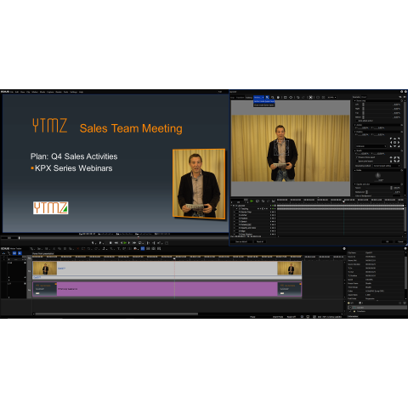
Task: Click the OK button in layouter dialog
Action: click(x=388, y=241)
